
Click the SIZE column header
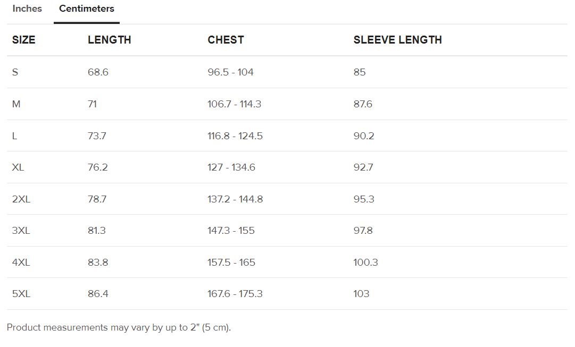point(24,39)
